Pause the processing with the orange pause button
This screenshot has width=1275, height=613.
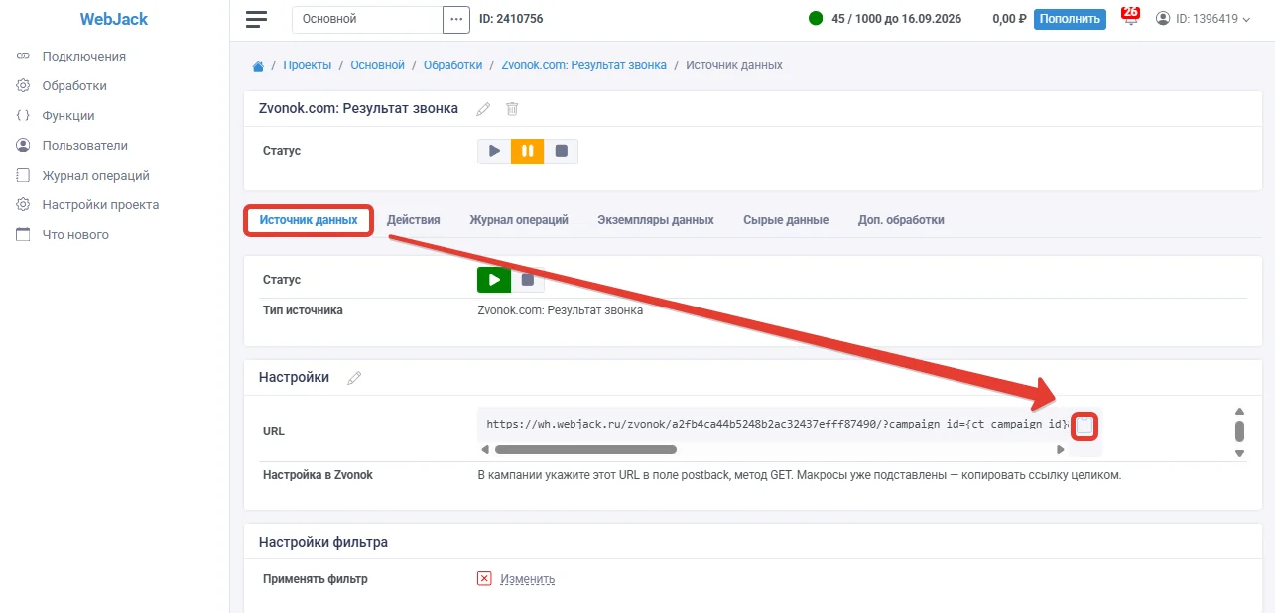pos(528,151)
